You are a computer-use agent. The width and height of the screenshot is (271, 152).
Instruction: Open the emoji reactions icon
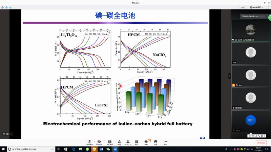[155, 142]
